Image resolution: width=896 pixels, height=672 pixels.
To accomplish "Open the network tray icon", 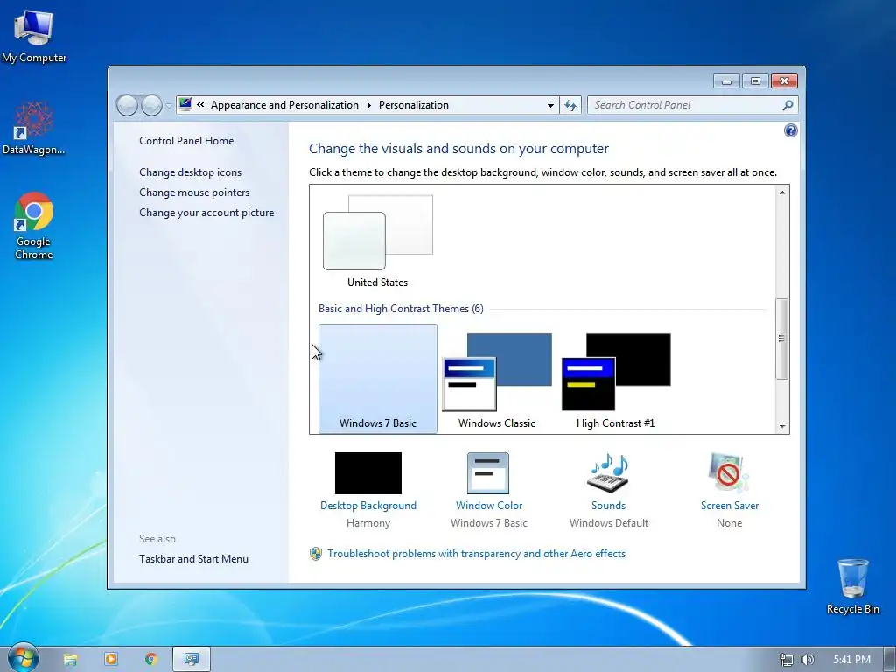I will tap(787, 660).
